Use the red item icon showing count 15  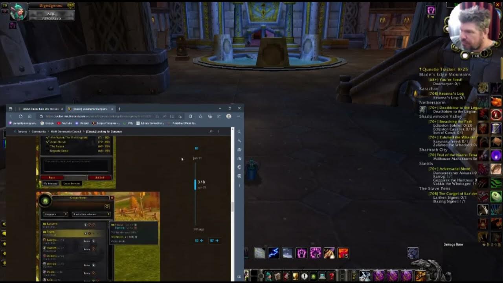click(x=343, y=253)
